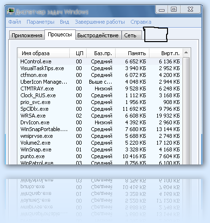Select the WRSA.exe process
The image size is (210, 223).
click(100, 116)
